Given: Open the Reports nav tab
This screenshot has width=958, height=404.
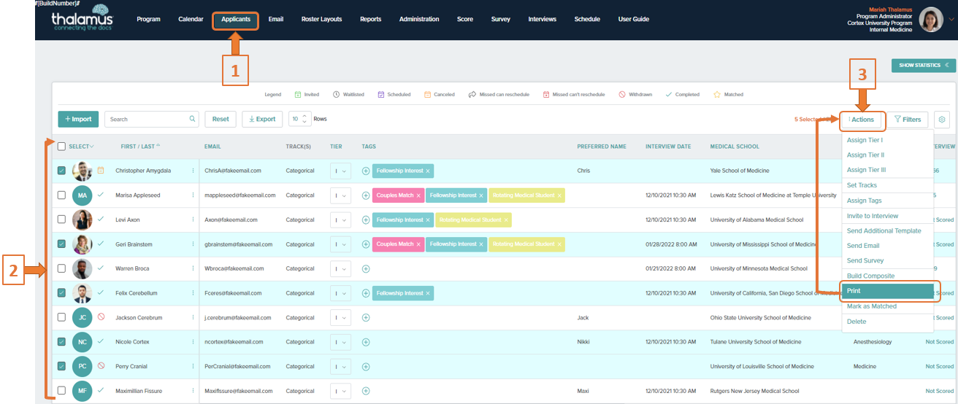Looking at the screenshot, I should 370,20.
